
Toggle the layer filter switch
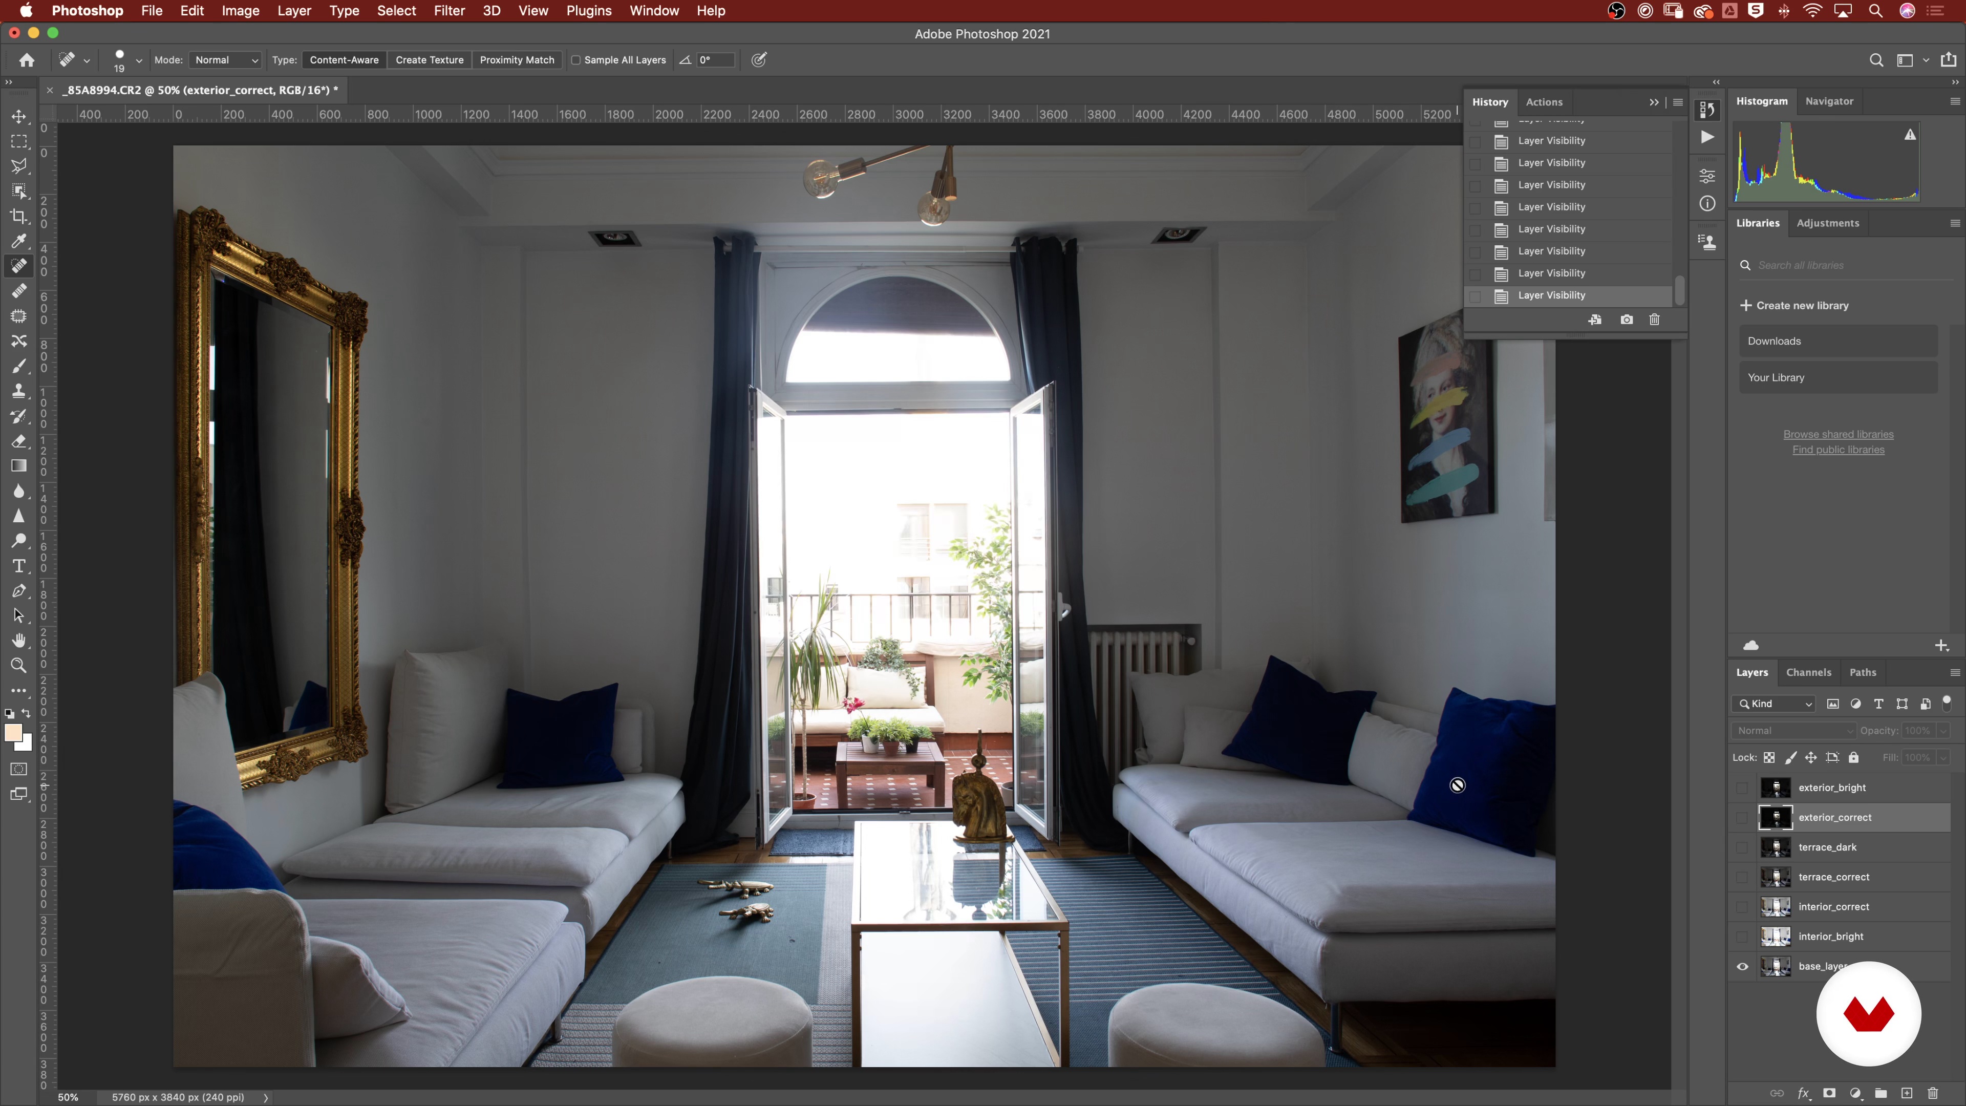[1947, 703]
